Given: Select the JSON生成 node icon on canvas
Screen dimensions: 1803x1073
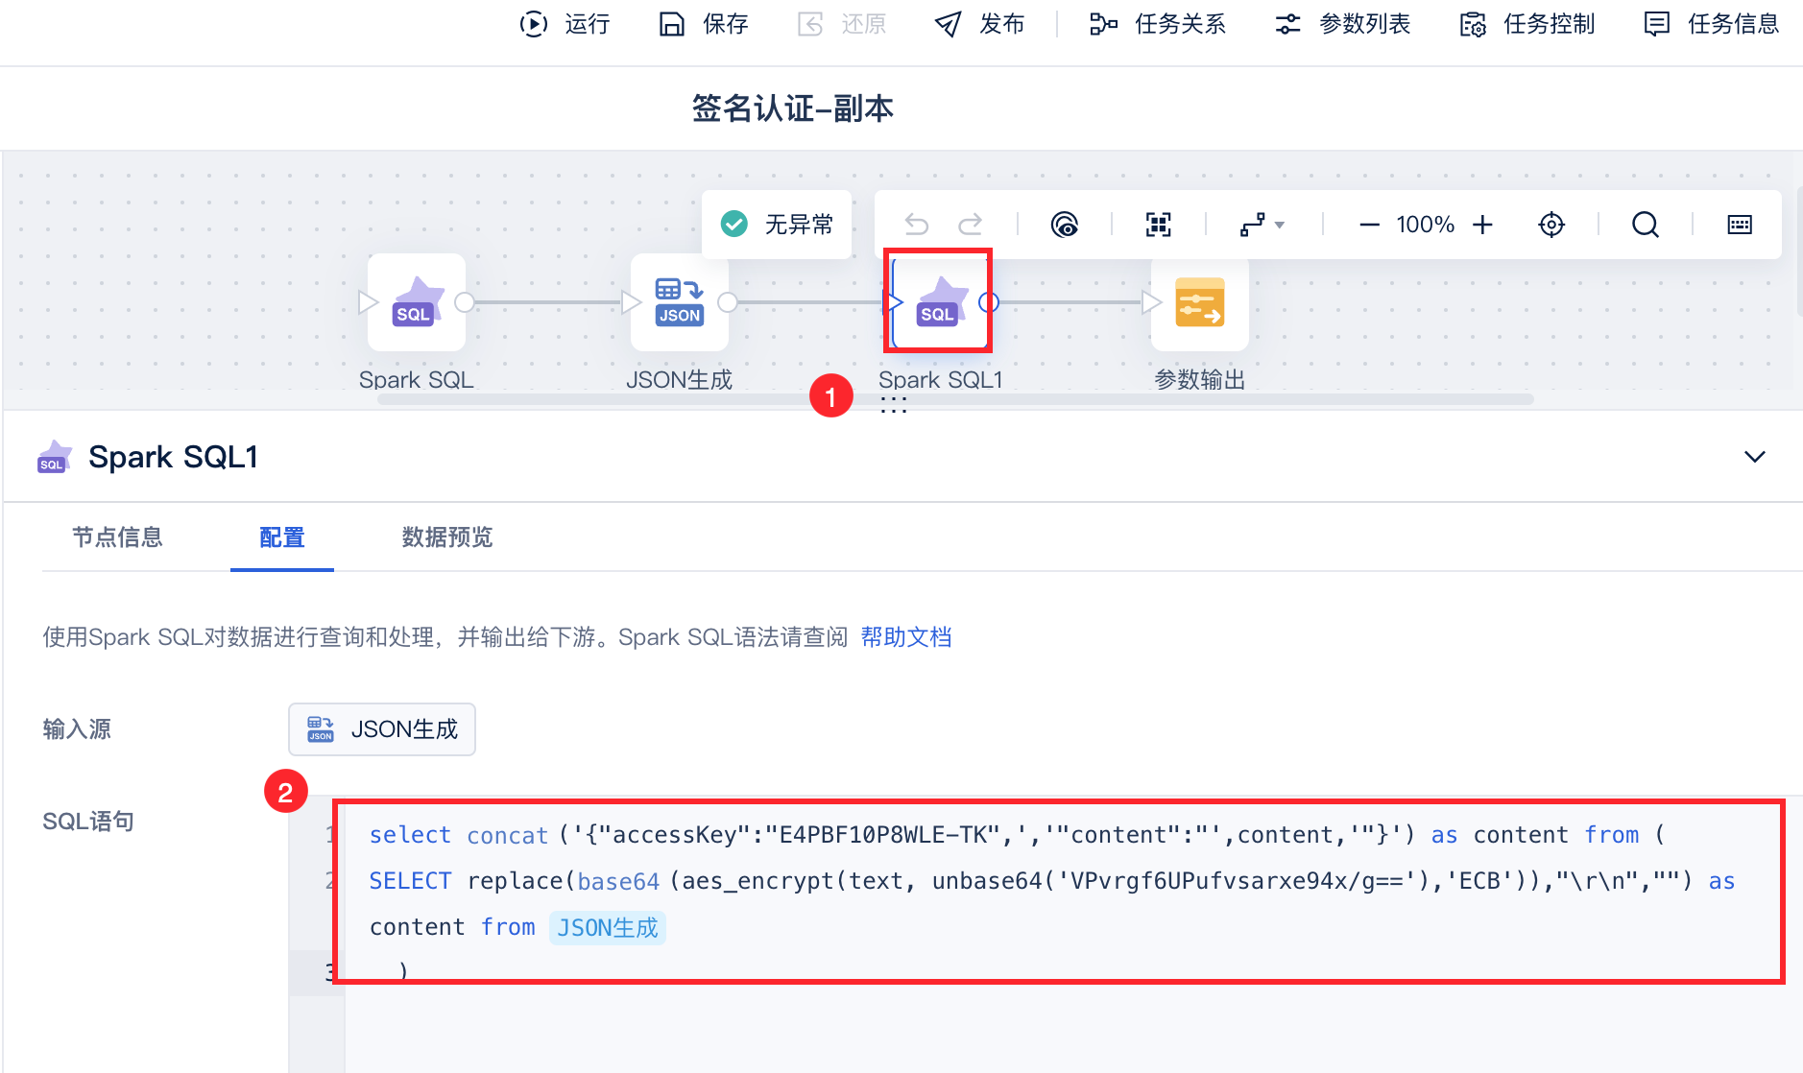Looking at the screenshot, I should pyautogui.click(x=680, y=302).
